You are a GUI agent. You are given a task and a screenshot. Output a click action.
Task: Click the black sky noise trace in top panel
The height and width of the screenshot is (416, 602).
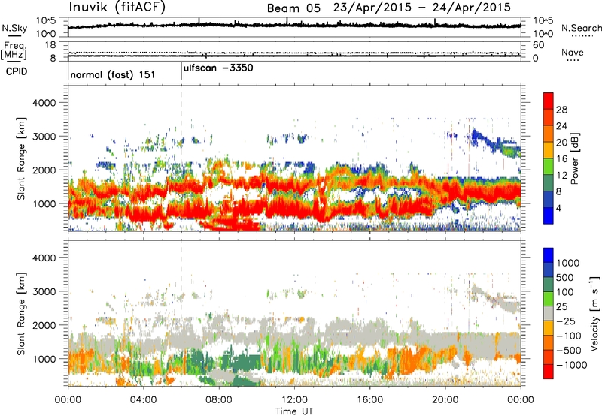pyautogui.click(x=294, y=25)
